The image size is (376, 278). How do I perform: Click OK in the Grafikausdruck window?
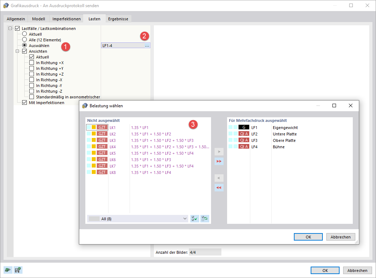tap(325, 271)
